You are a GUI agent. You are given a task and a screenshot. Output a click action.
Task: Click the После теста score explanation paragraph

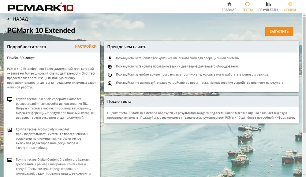tap(201, 115)
